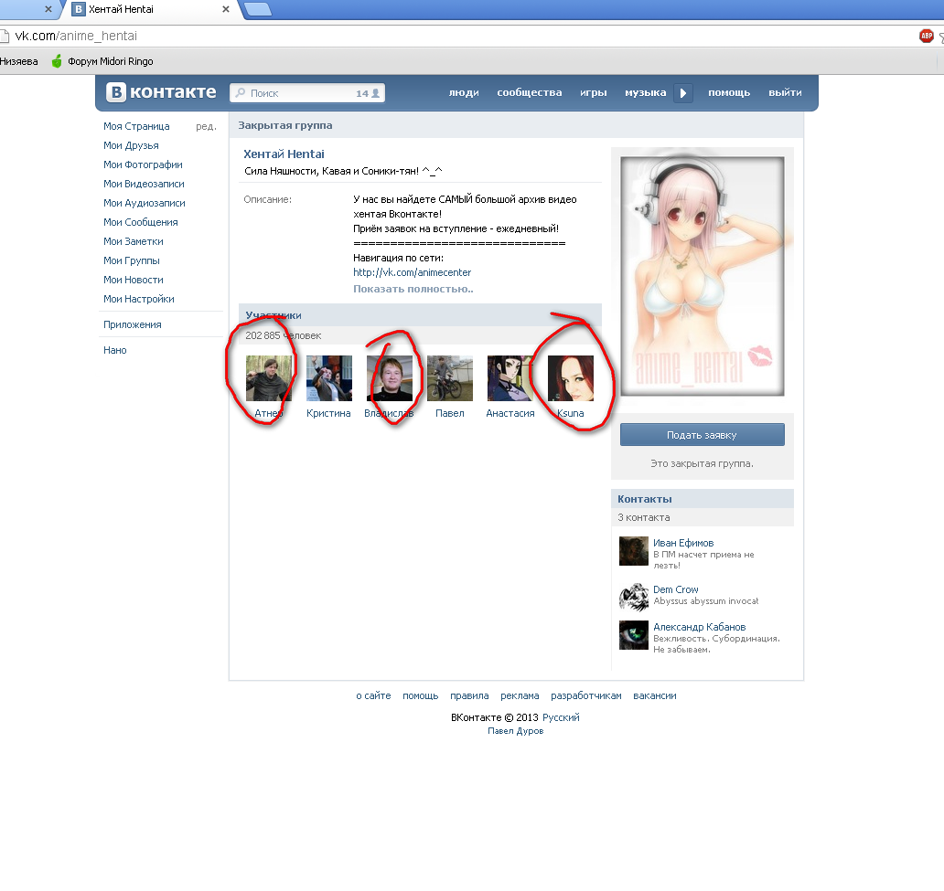Open the Иван Ефимов profile link
The height and width of the screenshot is (891, 944).
pyautogui.click(x=683, y=543)
